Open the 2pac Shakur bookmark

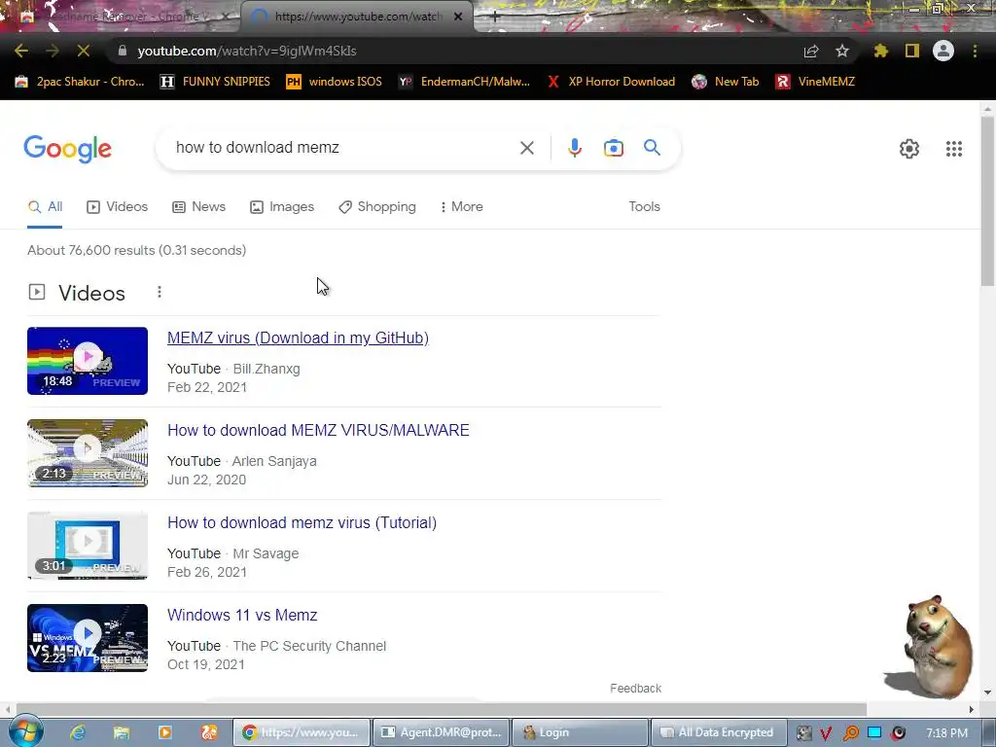pos(80,82)
